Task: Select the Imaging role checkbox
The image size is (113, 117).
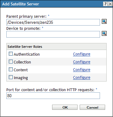Action: tap(11, 77)
